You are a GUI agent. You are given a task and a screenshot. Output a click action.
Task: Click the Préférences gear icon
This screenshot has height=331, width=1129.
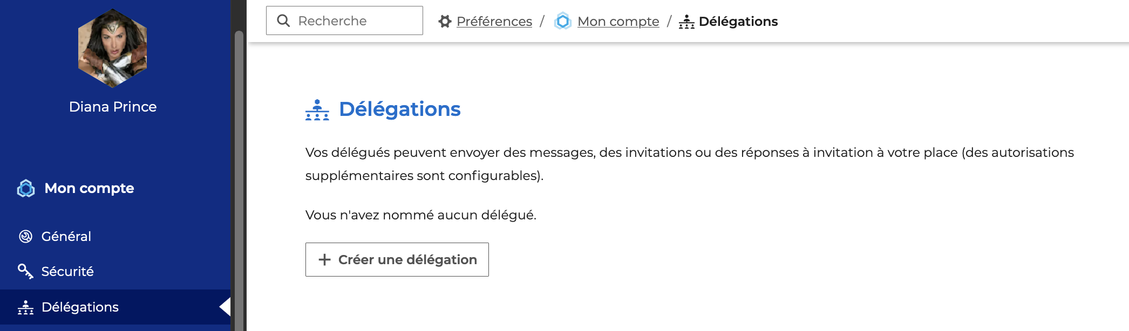[x=445, y=22]
